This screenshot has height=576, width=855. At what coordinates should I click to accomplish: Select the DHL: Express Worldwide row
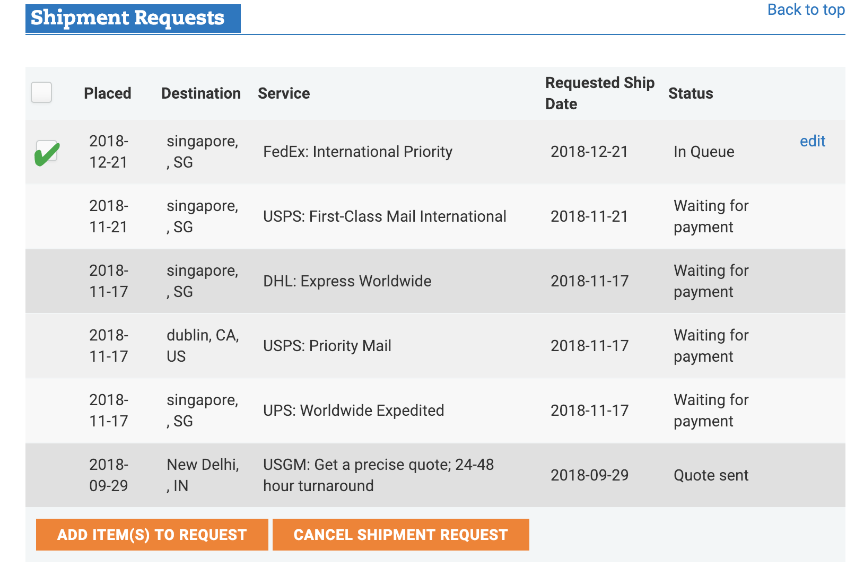pyautogui.click(x=347, y=281)
